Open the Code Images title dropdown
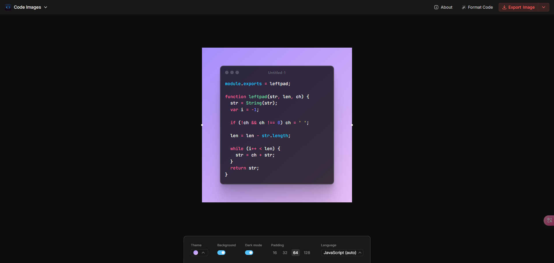Image resolution: width=554 pixels, height=263 pixels. pos(30,7)
